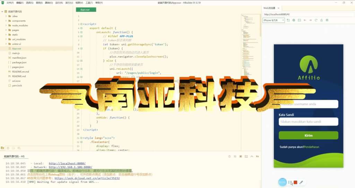Viewport: 355px width, 188px height.
Task: Open the 帮助(Y) menu
Action: click(x=99, y=3)
